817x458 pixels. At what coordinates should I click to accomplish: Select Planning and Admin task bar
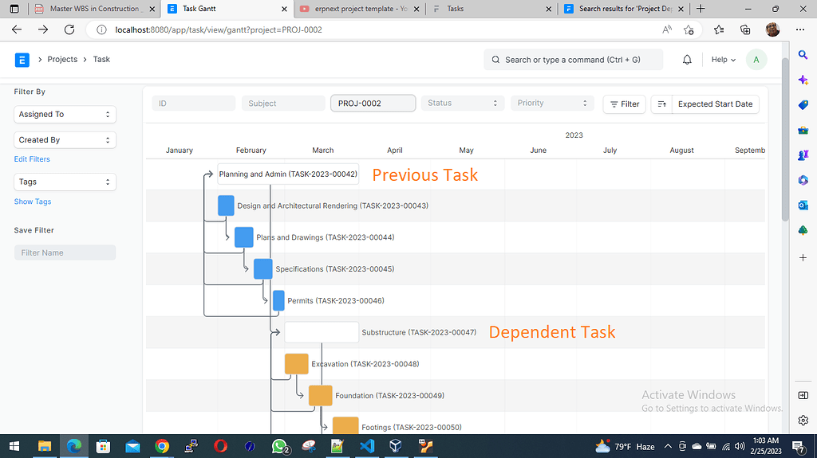pyautogui.click(x=288, y=174)
